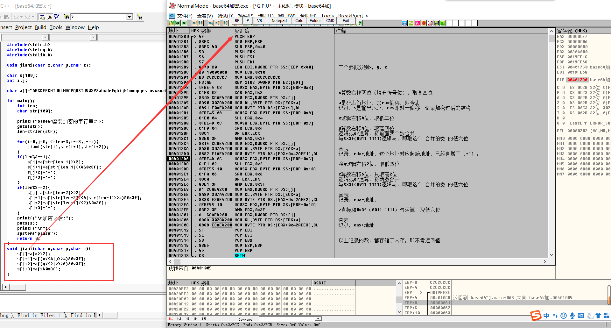Image resolution: width=611 pixels, height=328 pixels.
Task: Open the 查看(V) menu
Action: [205, 16]
